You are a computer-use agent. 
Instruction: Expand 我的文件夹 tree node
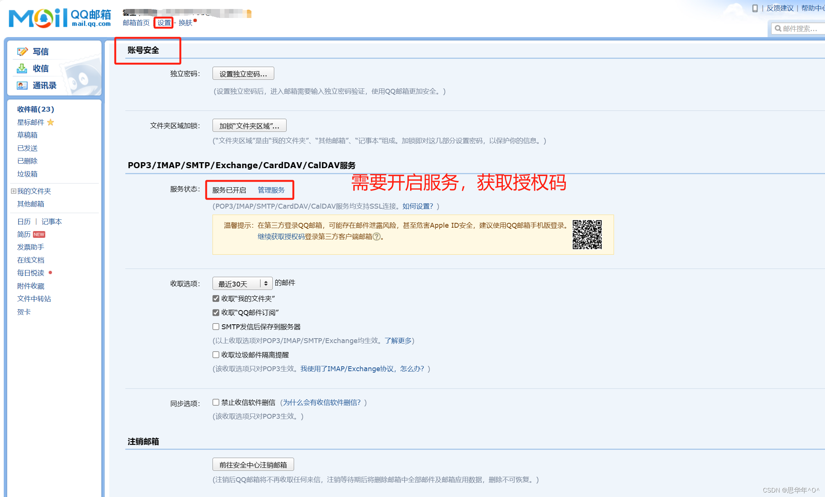(13, 191)
